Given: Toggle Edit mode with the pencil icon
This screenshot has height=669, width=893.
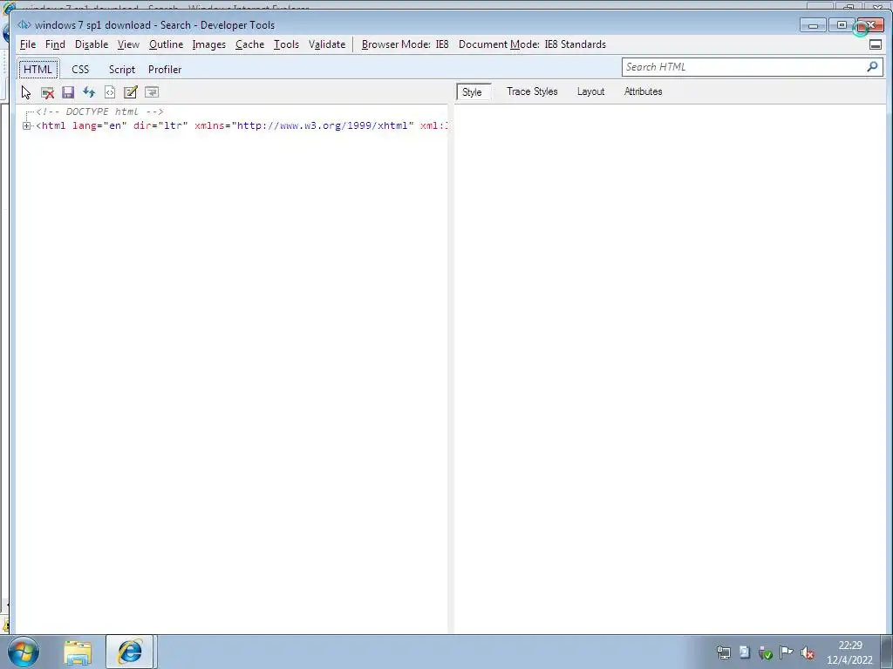Looking at the screenshot, I should click(x=131, y=92).
